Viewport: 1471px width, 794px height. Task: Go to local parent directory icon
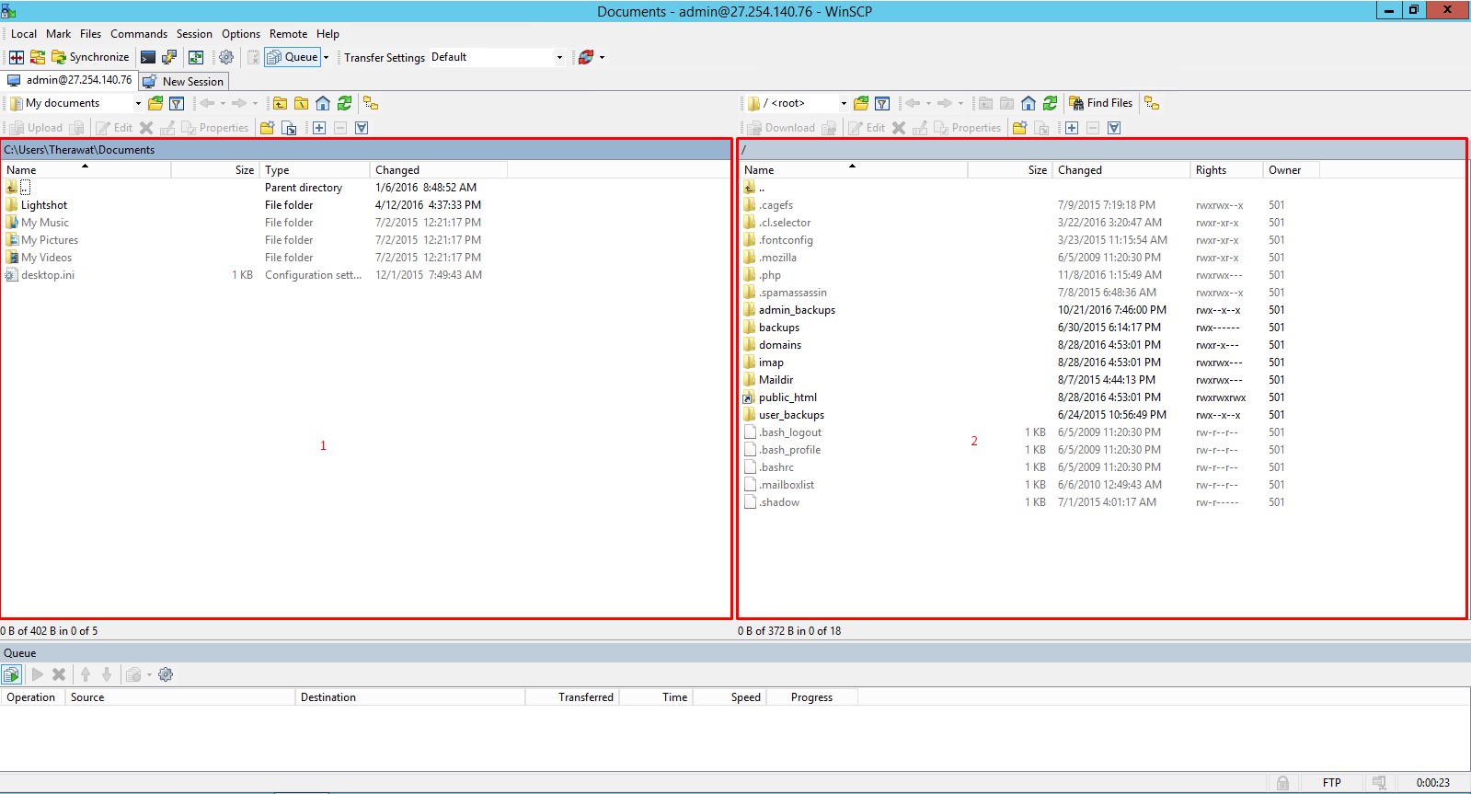tap(280, 103)
